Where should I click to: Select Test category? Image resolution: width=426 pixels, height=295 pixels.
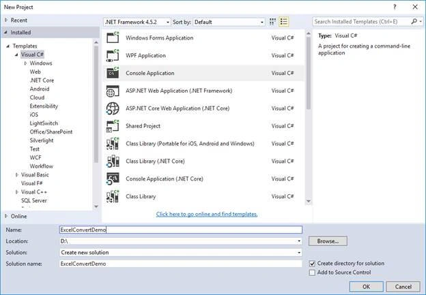click(x=35, y=149)
